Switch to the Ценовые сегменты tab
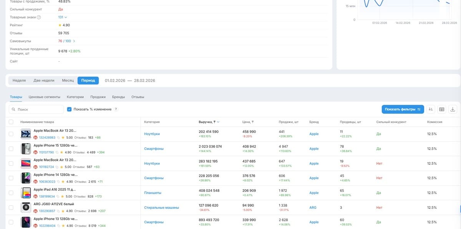461x229 pixels. [45, 97]
